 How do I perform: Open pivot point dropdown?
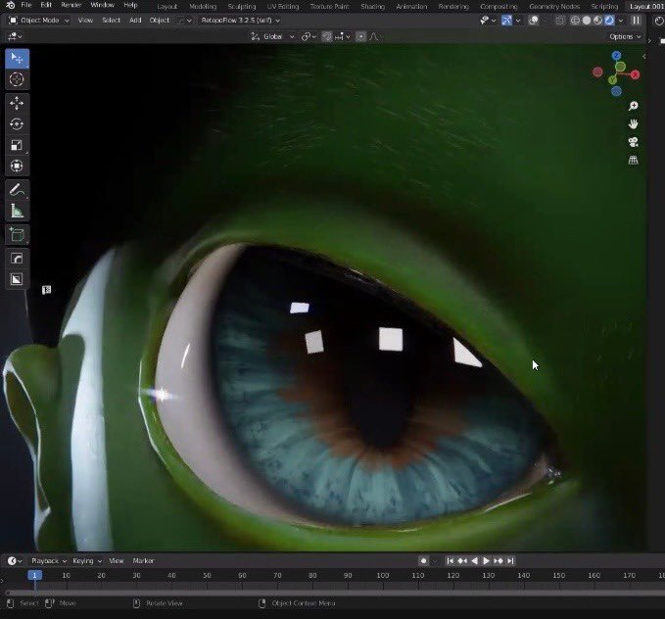pyautogui.click(x=309, y=37)
